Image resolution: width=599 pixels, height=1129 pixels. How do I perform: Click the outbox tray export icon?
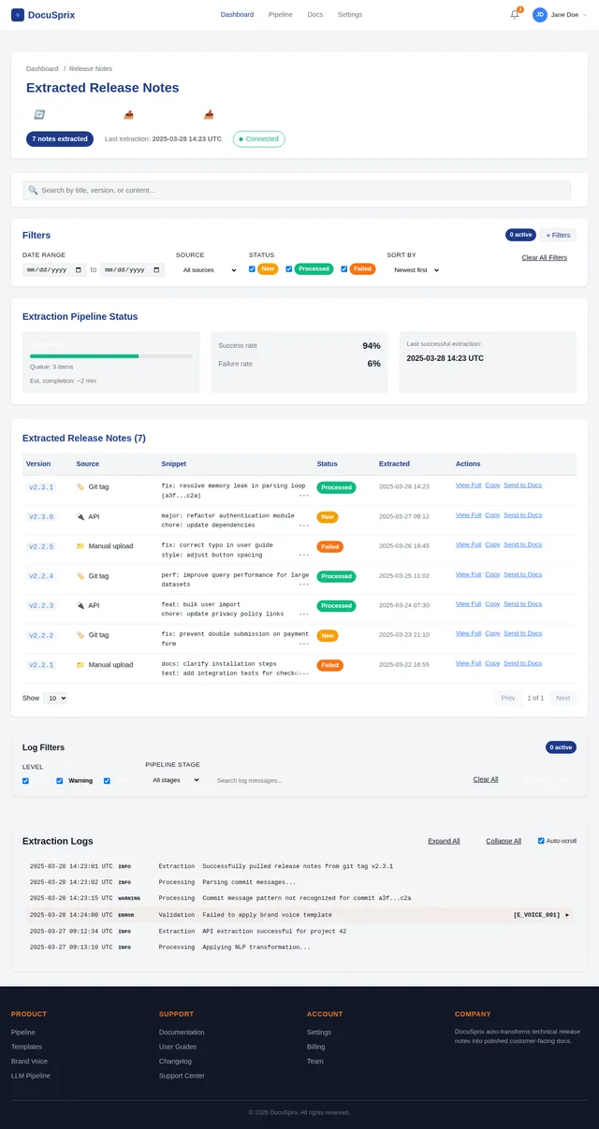129,114
